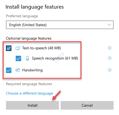
Task: Select the Speech recognition (61 MB) label
Action: 55,58
